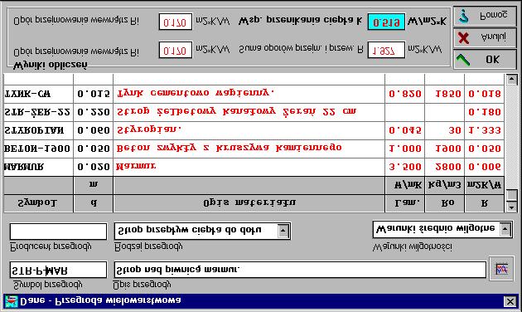This screenshot has height=312, width=522.
Task: Cancel the dialog with Anuluj
Action: [485, 37]
